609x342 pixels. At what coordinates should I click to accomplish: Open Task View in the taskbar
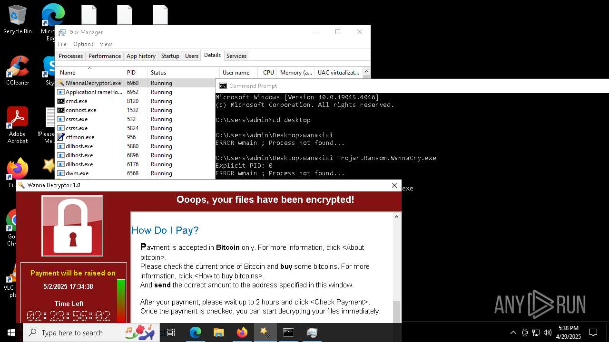pyautogui.click(x=171, y=332)
